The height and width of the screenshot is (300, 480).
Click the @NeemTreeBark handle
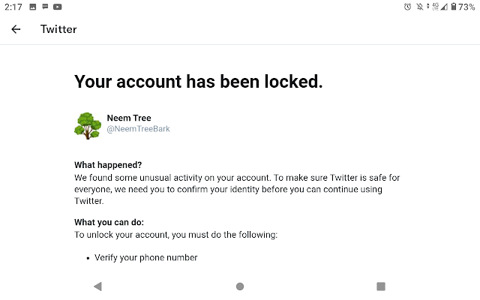[x=138, y=129]
